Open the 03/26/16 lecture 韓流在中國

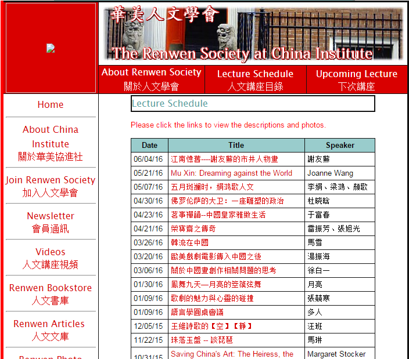pyautogui.click(x=189, y=242)
